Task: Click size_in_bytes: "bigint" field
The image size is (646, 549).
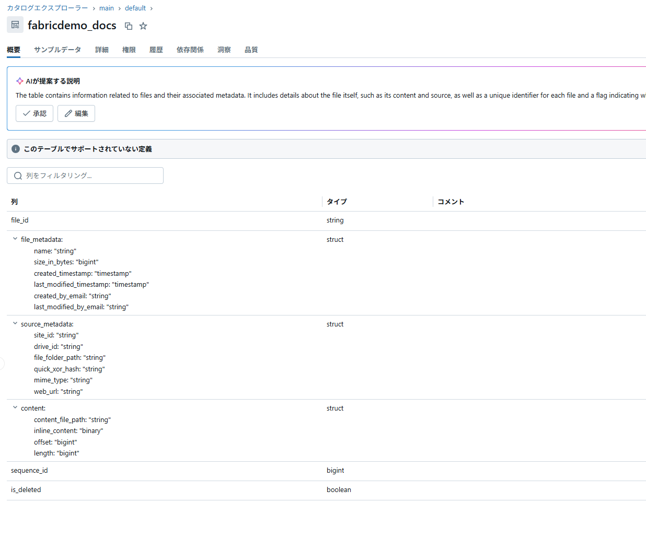Action: click(66, 262)
